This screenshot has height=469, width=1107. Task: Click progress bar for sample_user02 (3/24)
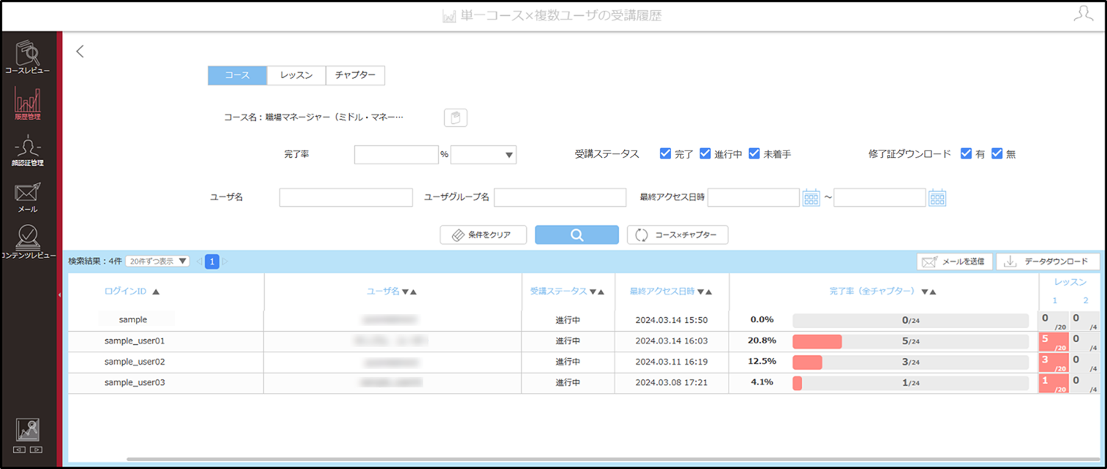coord(910,362)
